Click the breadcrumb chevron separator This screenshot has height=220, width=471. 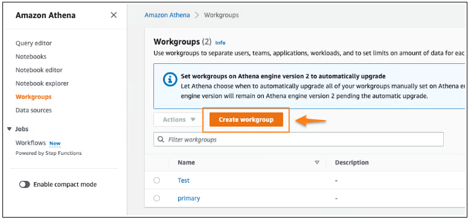(197, 15)
